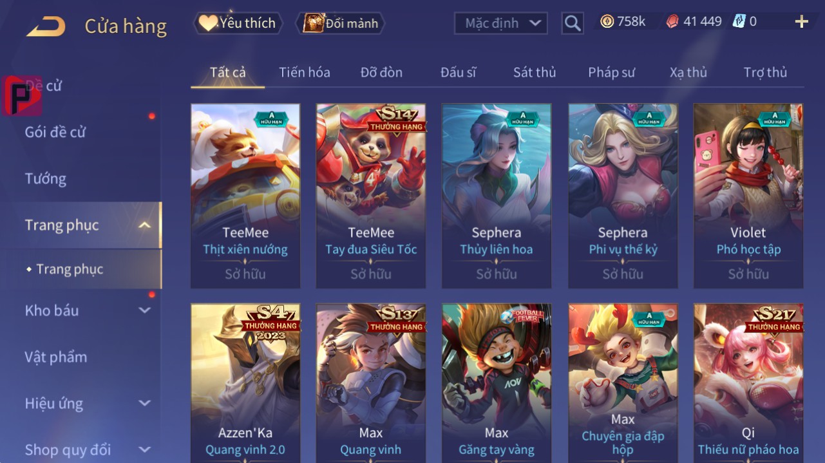Open the search magnifier icon

click(572, 23)
